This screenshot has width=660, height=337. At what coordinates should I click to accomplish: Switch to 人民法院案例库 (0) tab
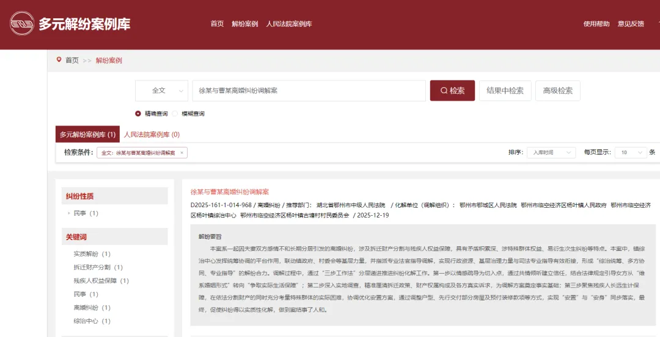pos(152,134)
